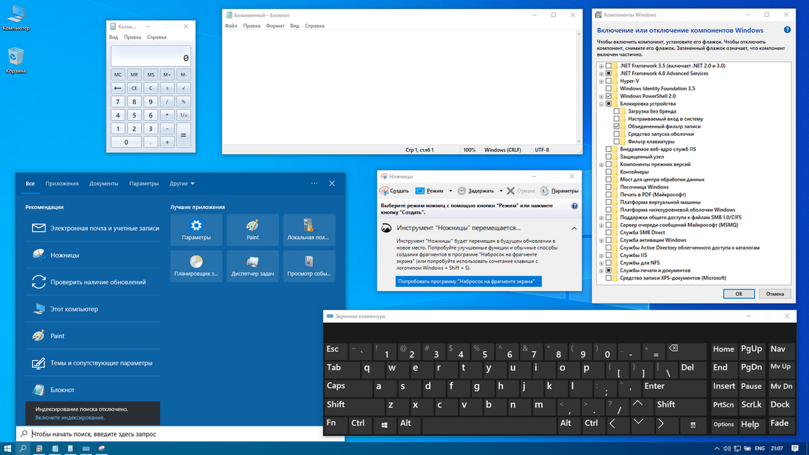
Task: Click the Включите индексирование link
Action: 70,418
